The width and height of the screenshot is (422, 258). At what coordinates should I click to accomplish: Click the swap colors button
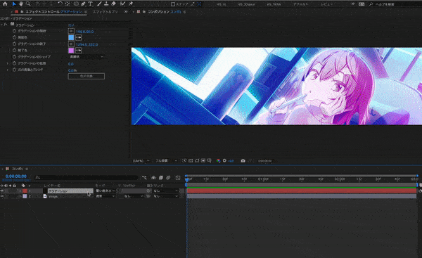[86, 76]
